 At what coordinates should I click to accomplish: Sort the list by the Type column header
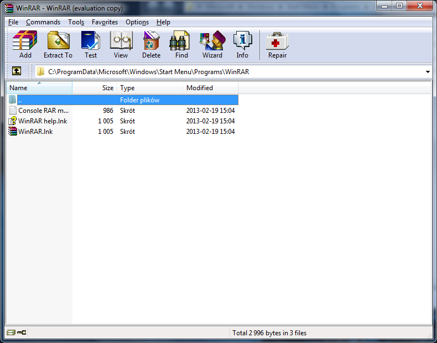tap(150, 88)
